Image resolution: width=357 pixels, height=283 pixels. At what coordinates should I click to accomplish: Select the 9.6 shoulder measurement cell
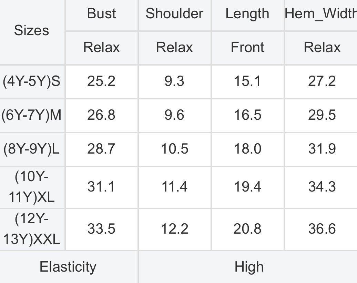(x=174, y=115)
